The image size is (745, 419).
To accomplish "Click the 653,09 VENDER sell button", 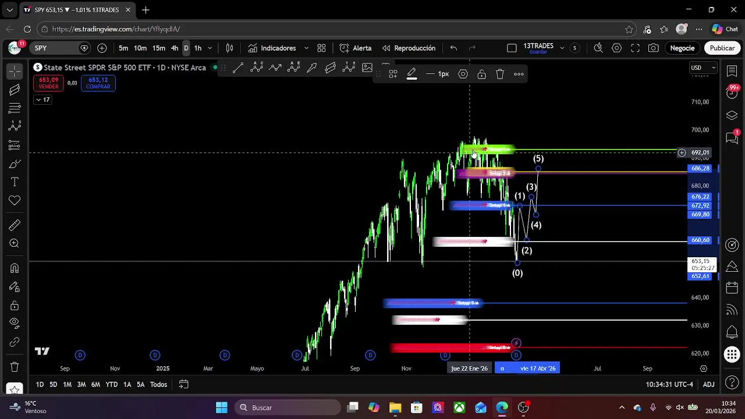I will pos(49,83).
